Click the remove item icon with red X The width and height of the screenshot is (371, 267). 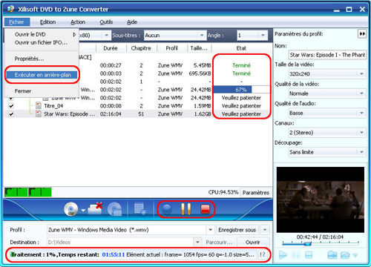(x=95, y=209)
